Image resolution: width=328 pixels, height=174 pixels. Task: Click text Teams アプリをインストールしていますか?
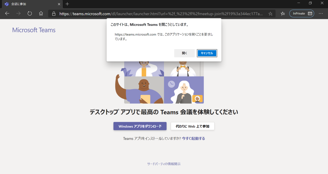pos(152,139)
